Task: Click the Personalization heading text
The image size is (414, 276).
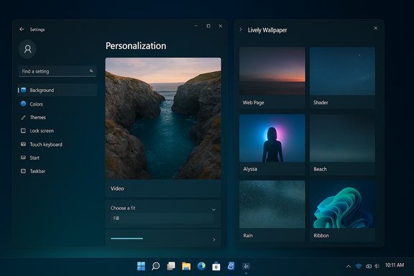Action: tap(136, 46)
